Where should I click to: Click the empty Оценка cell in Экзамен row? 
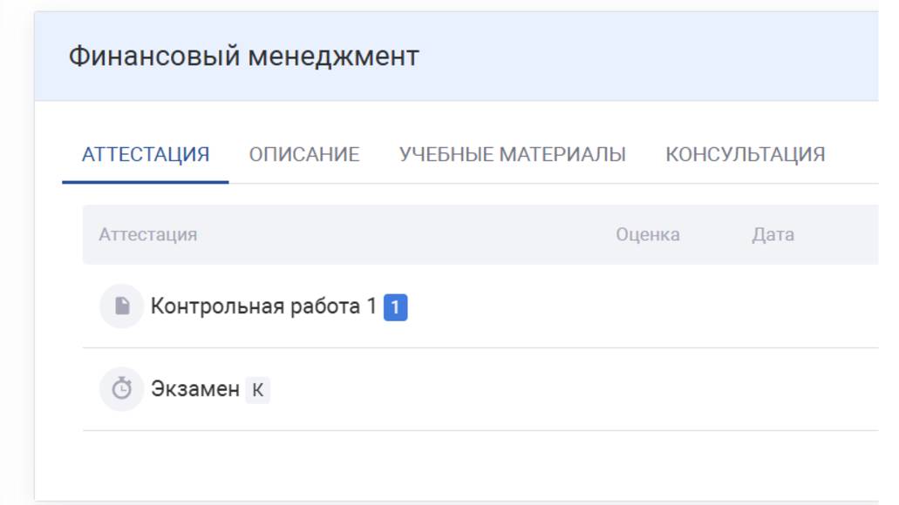pyautogui.click(x=648, y=389)
